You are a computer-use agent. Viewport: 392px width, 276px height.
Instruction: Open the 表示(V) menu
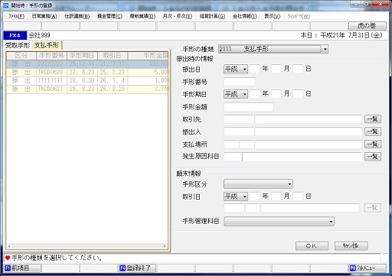pos(272,16)
